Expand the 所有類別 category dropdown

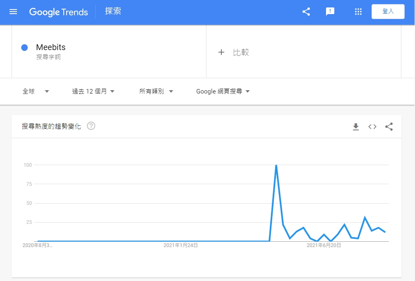point(156,91)
